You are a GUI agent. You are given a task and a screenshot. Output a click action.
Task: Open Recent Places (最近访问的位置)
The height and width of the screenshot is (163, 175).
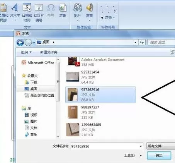(x=39, y=95)
